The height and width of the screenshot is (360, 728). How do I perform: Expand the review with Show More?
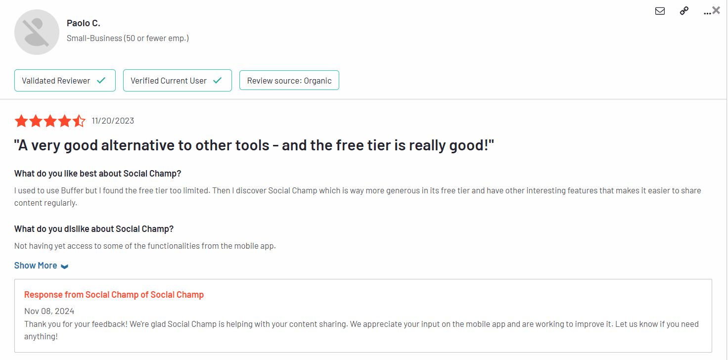click(36, 266)
